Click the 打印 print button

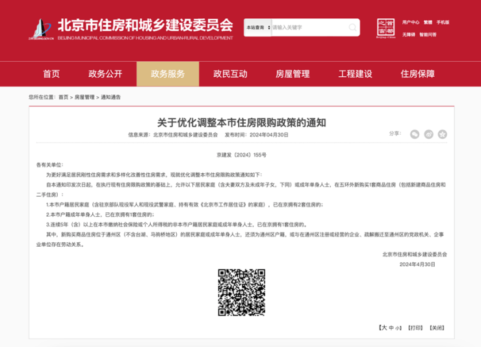tap(415, 327)
